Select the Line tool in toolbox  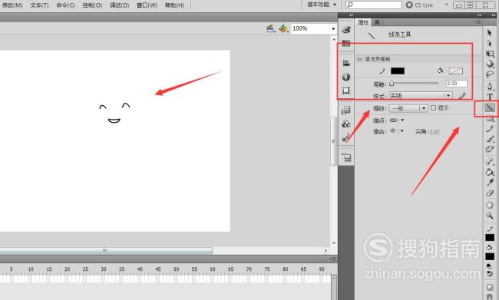[x=490, y=108]
